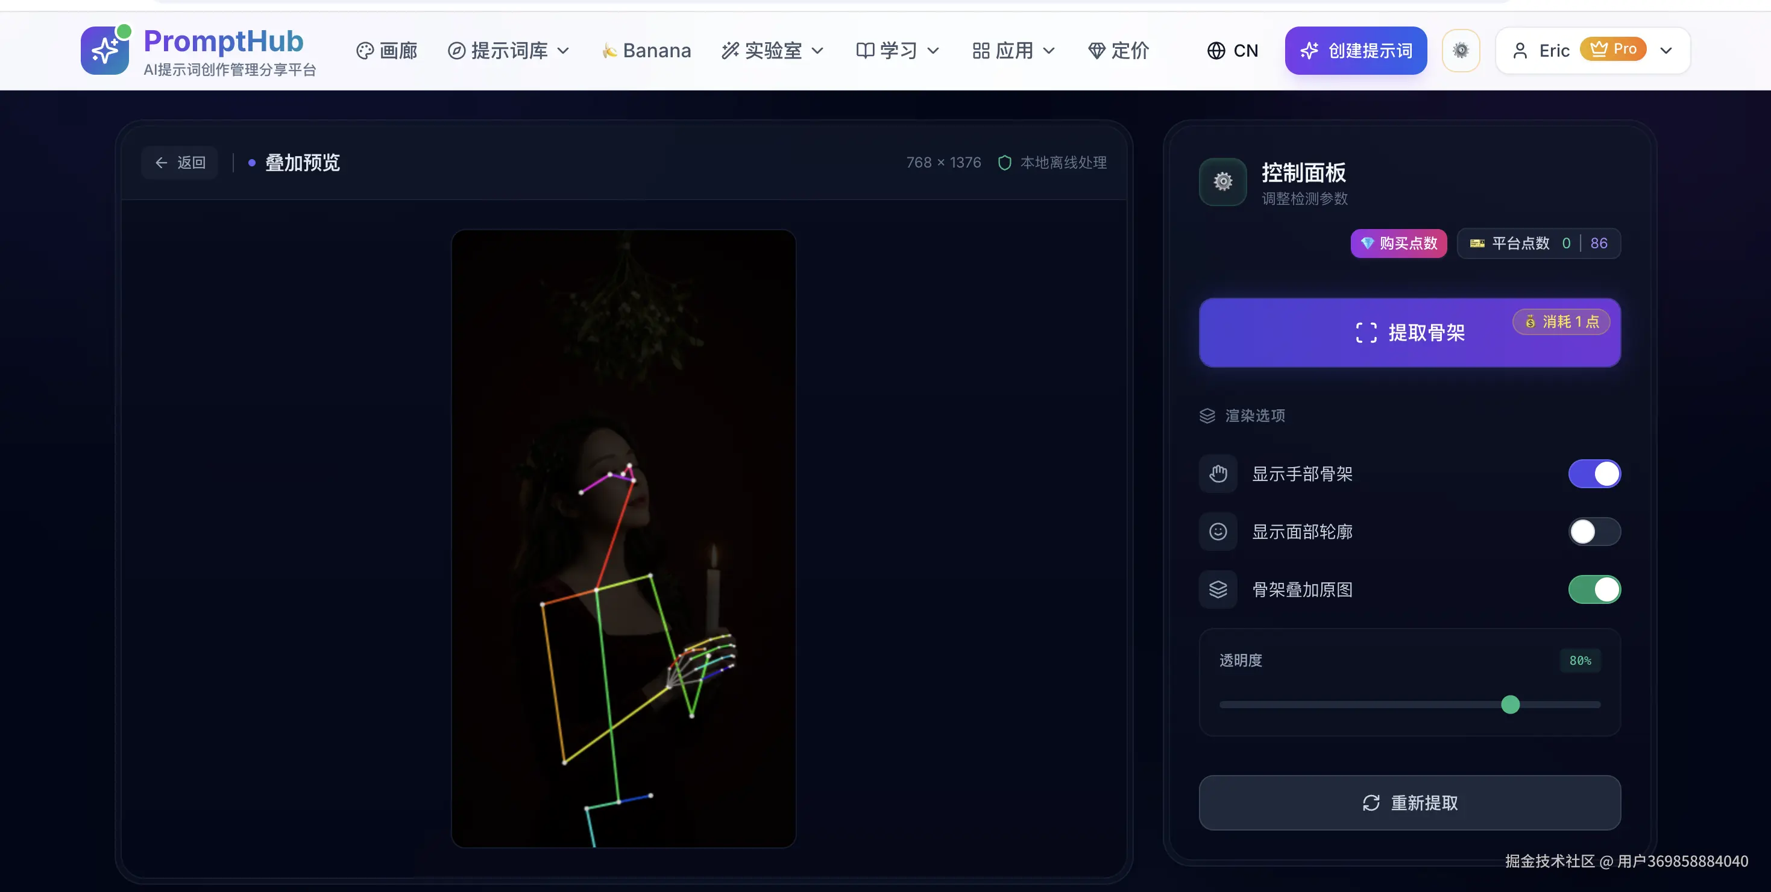
Task: Click the hand skeleton icon
Action: pos(1218,474)
